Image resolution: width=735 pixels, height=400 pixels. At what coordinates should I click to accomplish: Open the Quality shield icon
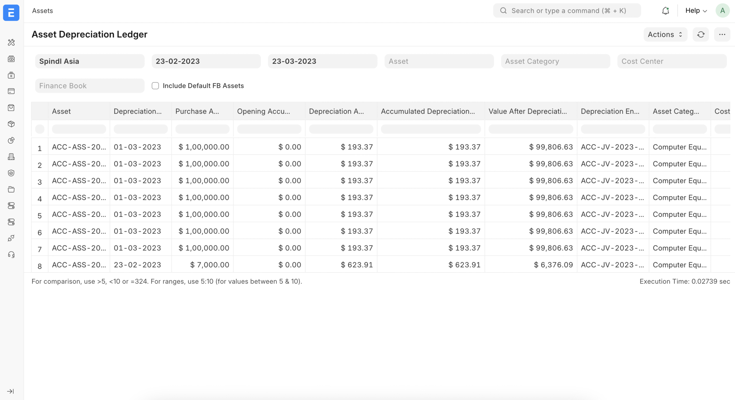click(x=11, y=173)
